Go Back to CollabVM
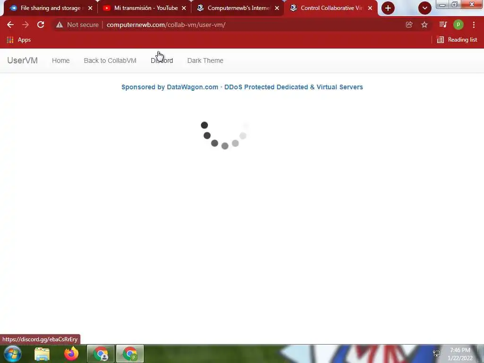The image size is (484, 363). pos(110,60)
